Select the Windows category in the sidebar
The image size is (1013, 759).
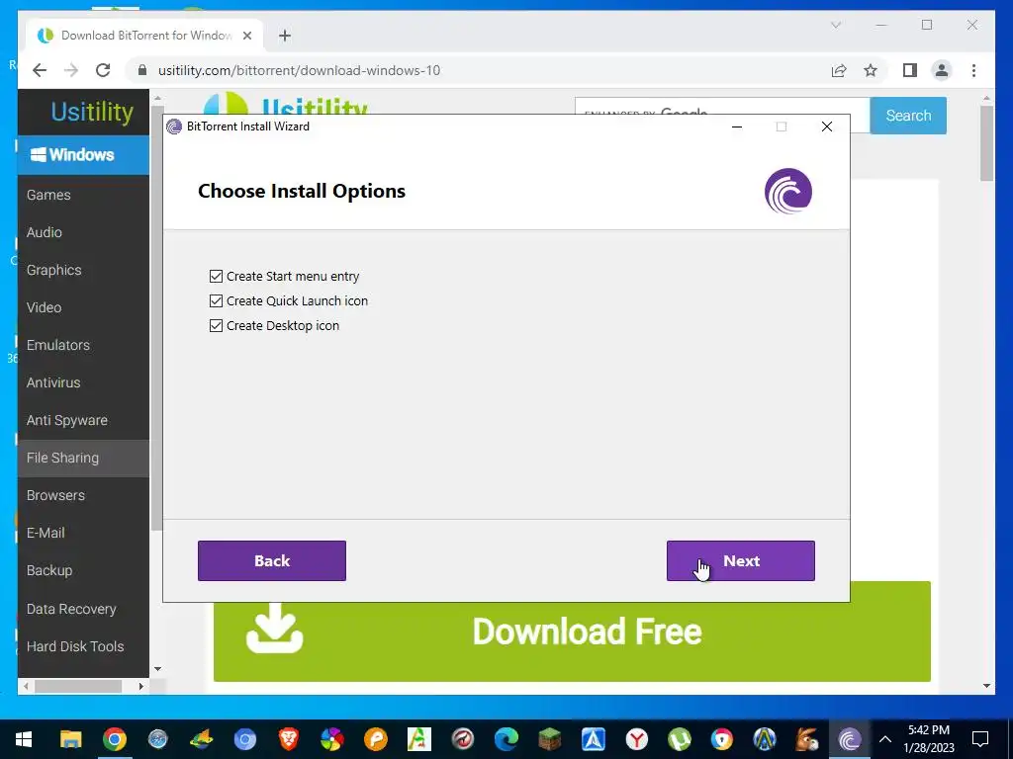pyautogui.click(x=83, y=155)
